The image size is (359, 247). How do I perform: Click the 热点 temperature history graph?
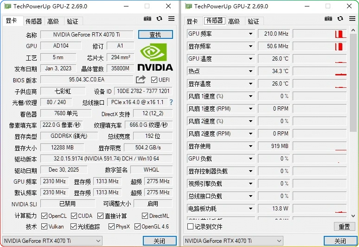tap(320, 71)
